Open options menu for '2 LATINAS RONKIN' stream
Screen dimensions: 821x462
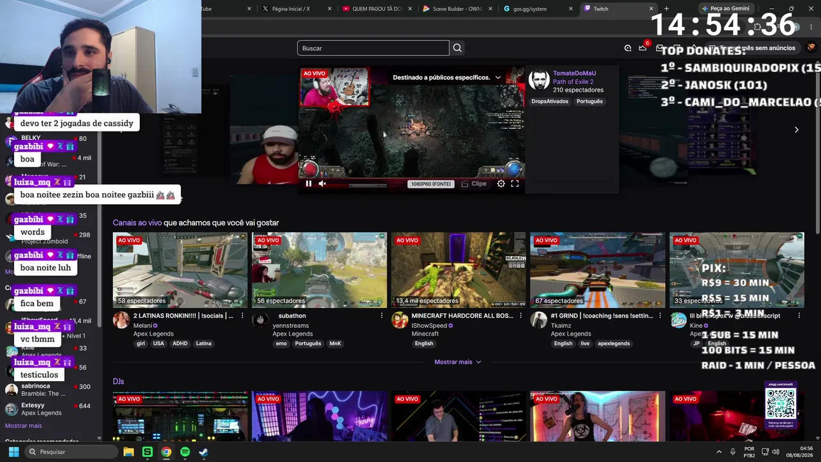(x=242, y=316)
